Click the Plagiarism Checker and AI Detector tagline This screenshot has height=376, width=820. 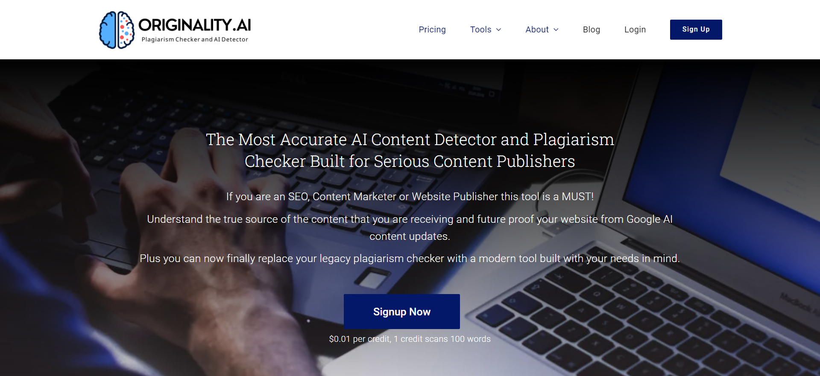195,39
